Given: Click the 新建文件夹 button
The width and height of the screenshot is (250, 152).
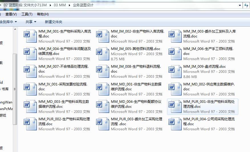Looking at the screenshot, I should (x=53, y=22).
